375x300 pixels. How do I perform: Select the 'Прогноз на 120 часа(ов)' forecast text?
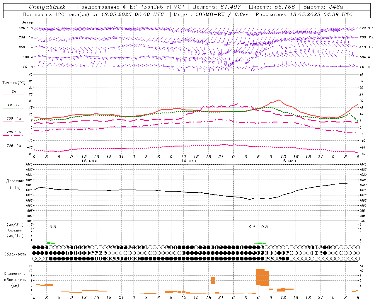[56, 14]
